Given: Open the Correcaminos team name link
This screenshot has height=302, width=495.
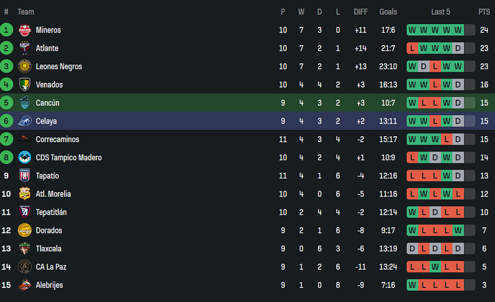Looking at the screenshot, I should [57, 139].
